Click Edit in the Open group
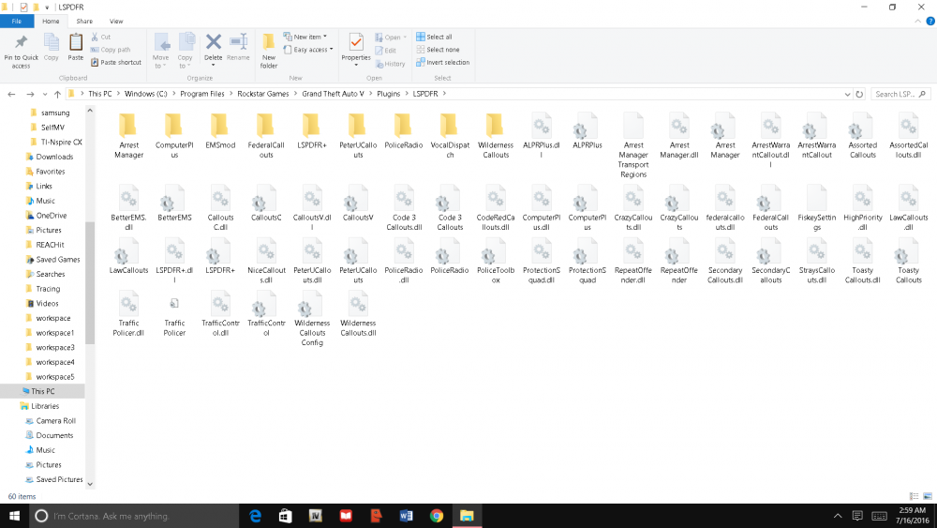Viewport: 937px width, 528px height. coord(385,51)
